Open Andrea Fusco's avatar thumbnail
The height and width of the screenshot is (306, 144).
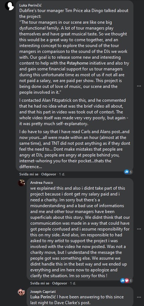click(21, 183)
